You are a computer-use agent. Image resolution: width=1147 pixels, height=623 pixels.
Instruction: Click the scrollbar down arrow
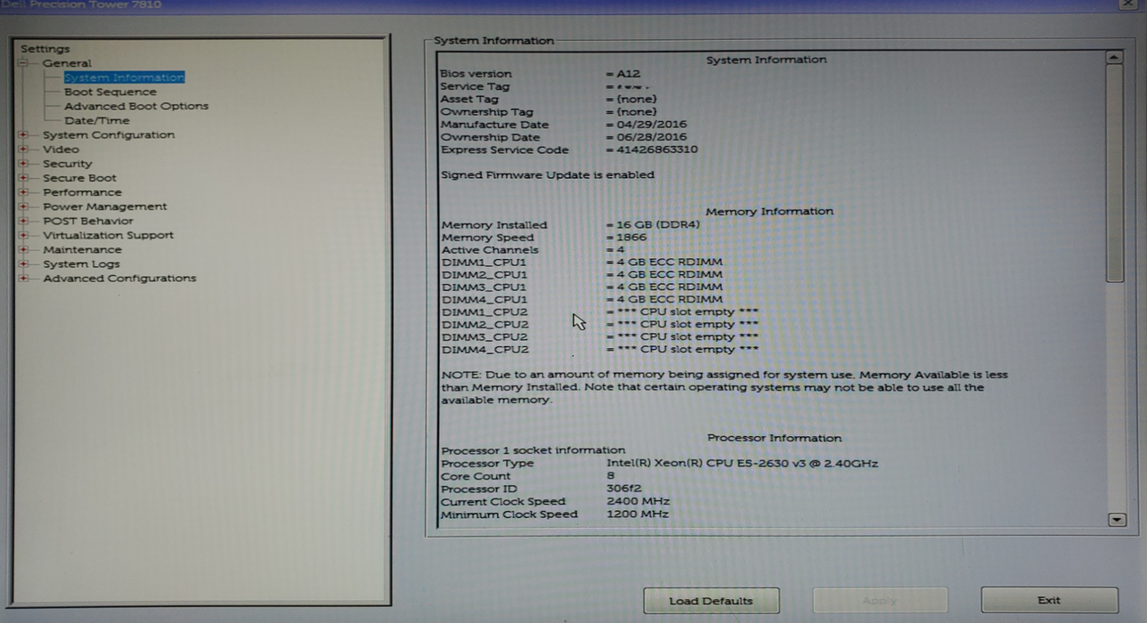(x=1115, y=520)
